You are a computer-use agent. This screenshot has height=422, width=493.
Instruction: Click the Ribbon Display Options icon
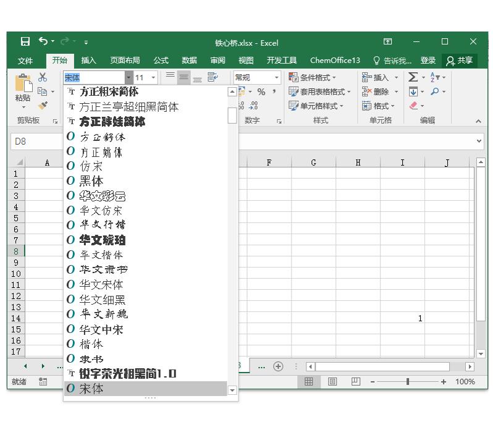point(388,41)
